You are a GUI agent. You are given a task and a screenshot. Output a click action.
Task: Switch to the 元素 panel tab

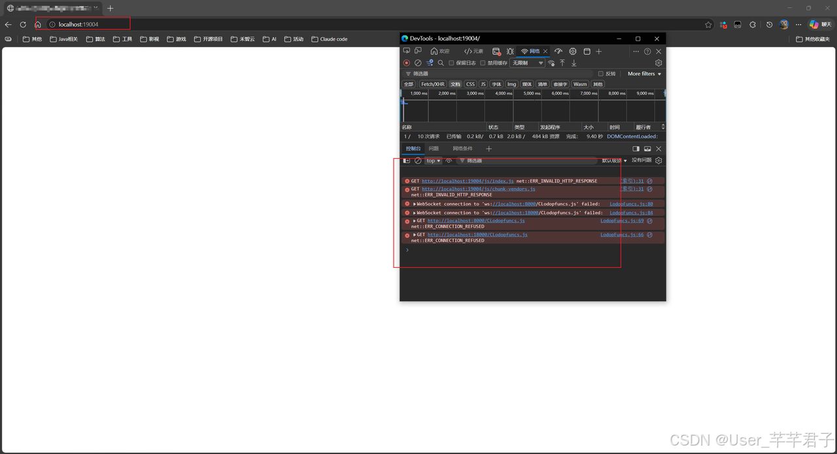[x=474, y=51]
